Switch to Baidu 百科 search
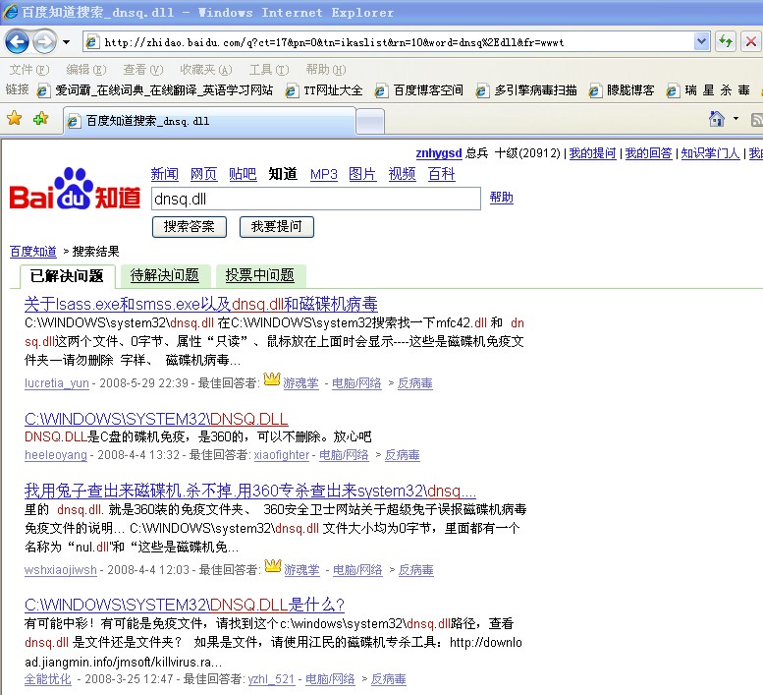Viewport: 763px width, 695px height. pyautogui.click(x=441, y=174)
